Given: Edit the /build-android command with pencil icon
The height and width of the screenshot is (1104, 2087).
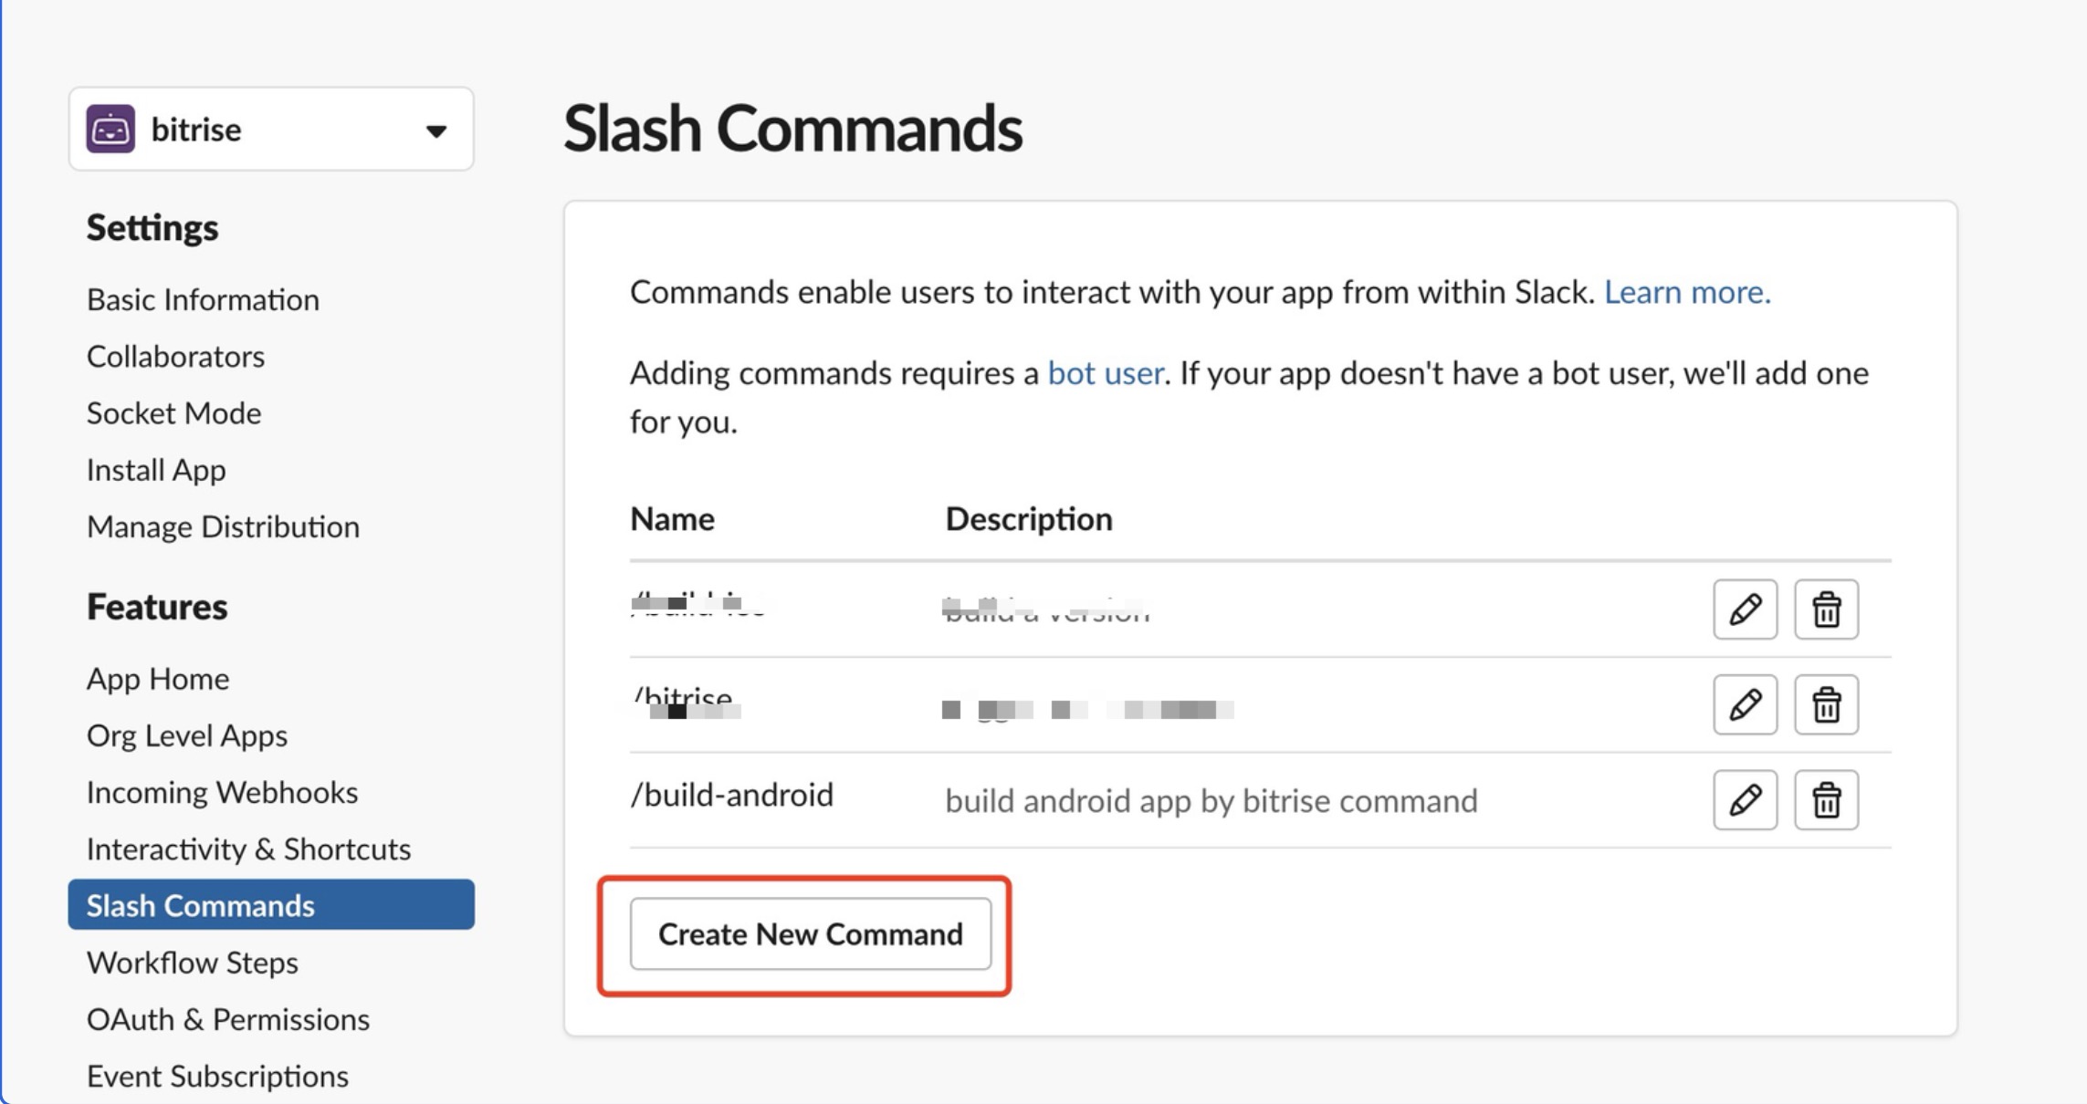Looking at the screenshot, I should (x=1745, y=800).
